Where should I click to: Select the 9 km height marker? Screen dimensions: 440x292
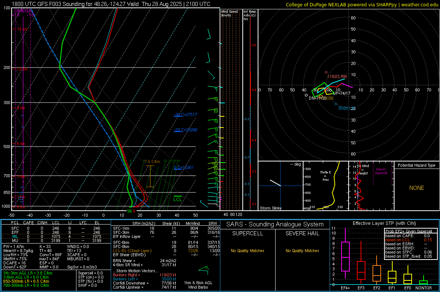pyautogui.click(x=21, y=108)
